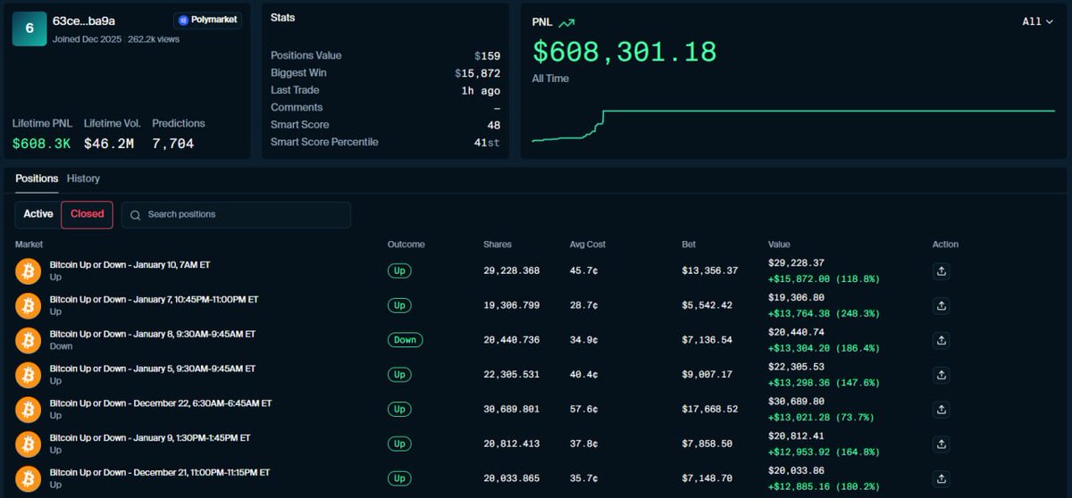Click Bitcoin icon of December 21, 11:00PM market
This screenshot has width=1072, height=498.
(29, 478)
